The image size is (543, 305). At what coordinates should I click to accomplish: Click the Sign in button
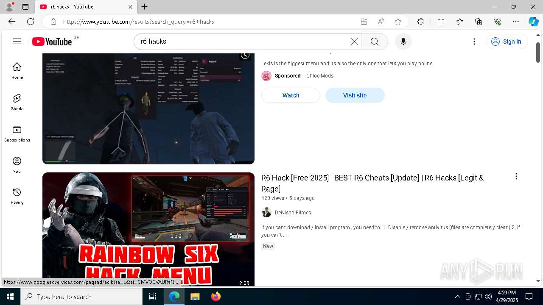coord(507,42)
